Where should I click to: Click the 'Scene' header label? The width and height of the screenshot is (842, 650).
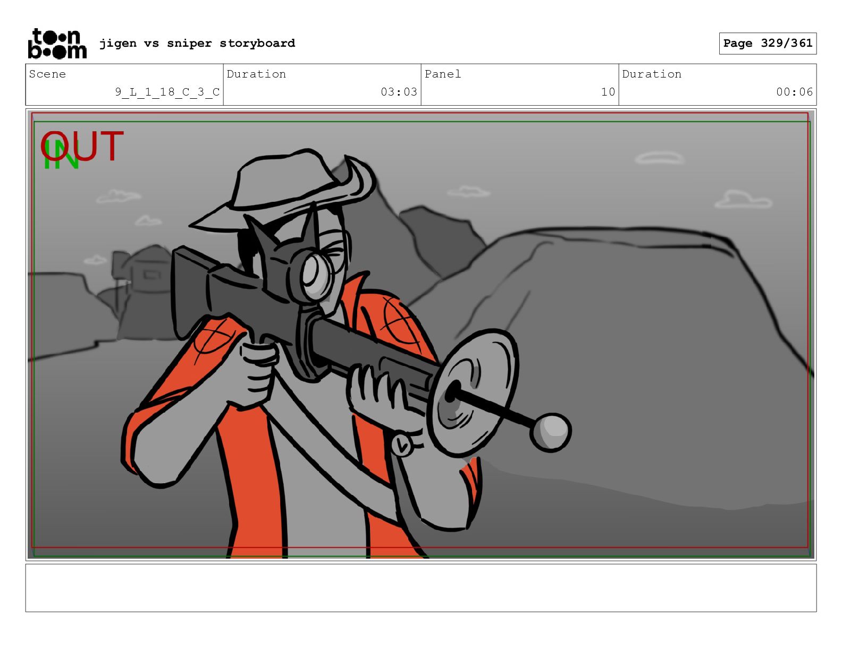click(47, 74)
